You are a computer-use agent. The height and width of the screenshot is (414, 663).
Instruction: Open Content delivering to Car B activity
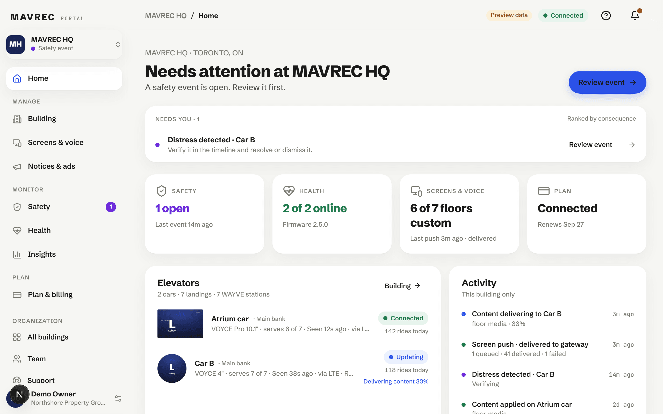[x=548, y=319]
